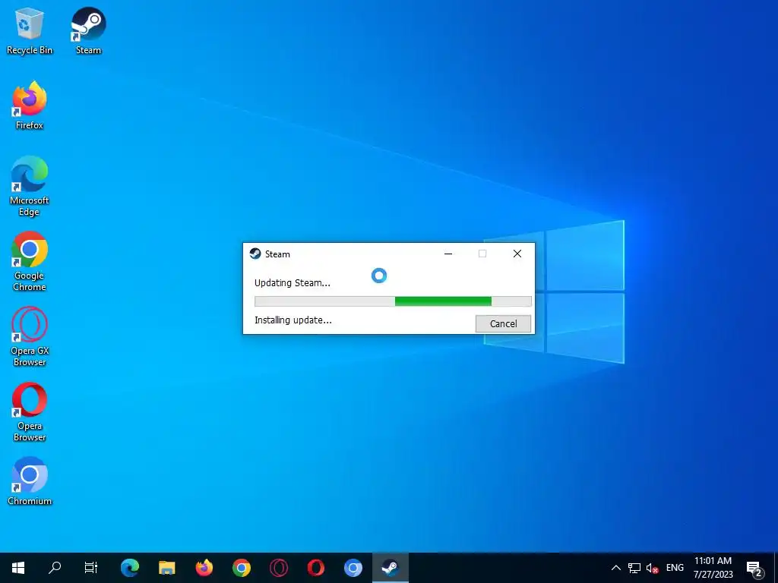Launch Google Chrome from the taskbar
Image resolution: width=778 pixels, height=583 pixels.
coord(241,568)
